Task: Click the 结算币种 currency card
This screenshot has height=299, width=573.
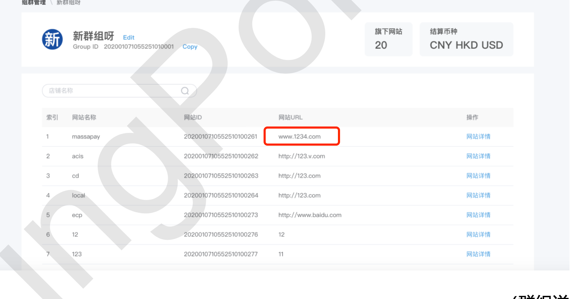Action: (466, 39)
